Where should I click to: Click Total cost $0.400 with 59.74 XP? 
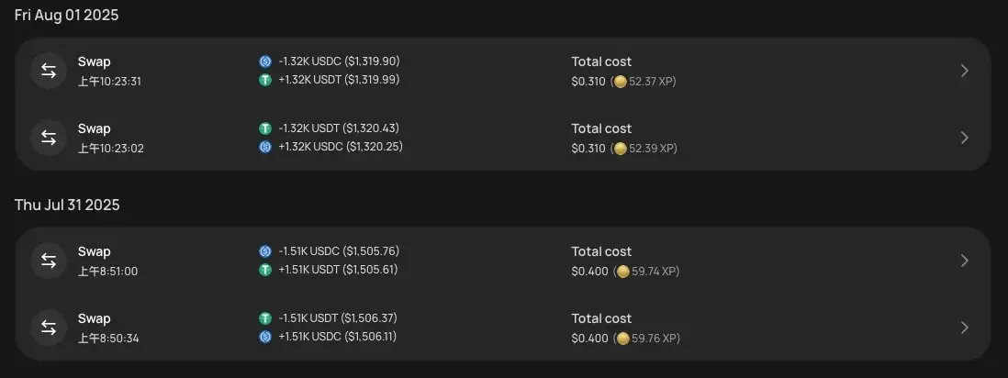click(x=625, y=261)
